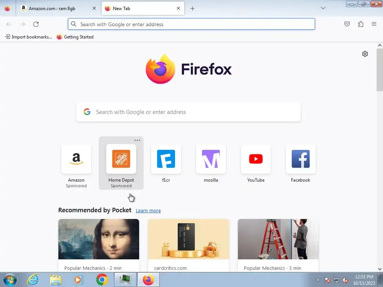Switch to the Amazon.com ram 8gb tab
The image size is (383, 287).
pyautogui.click(x=58, y=8)
